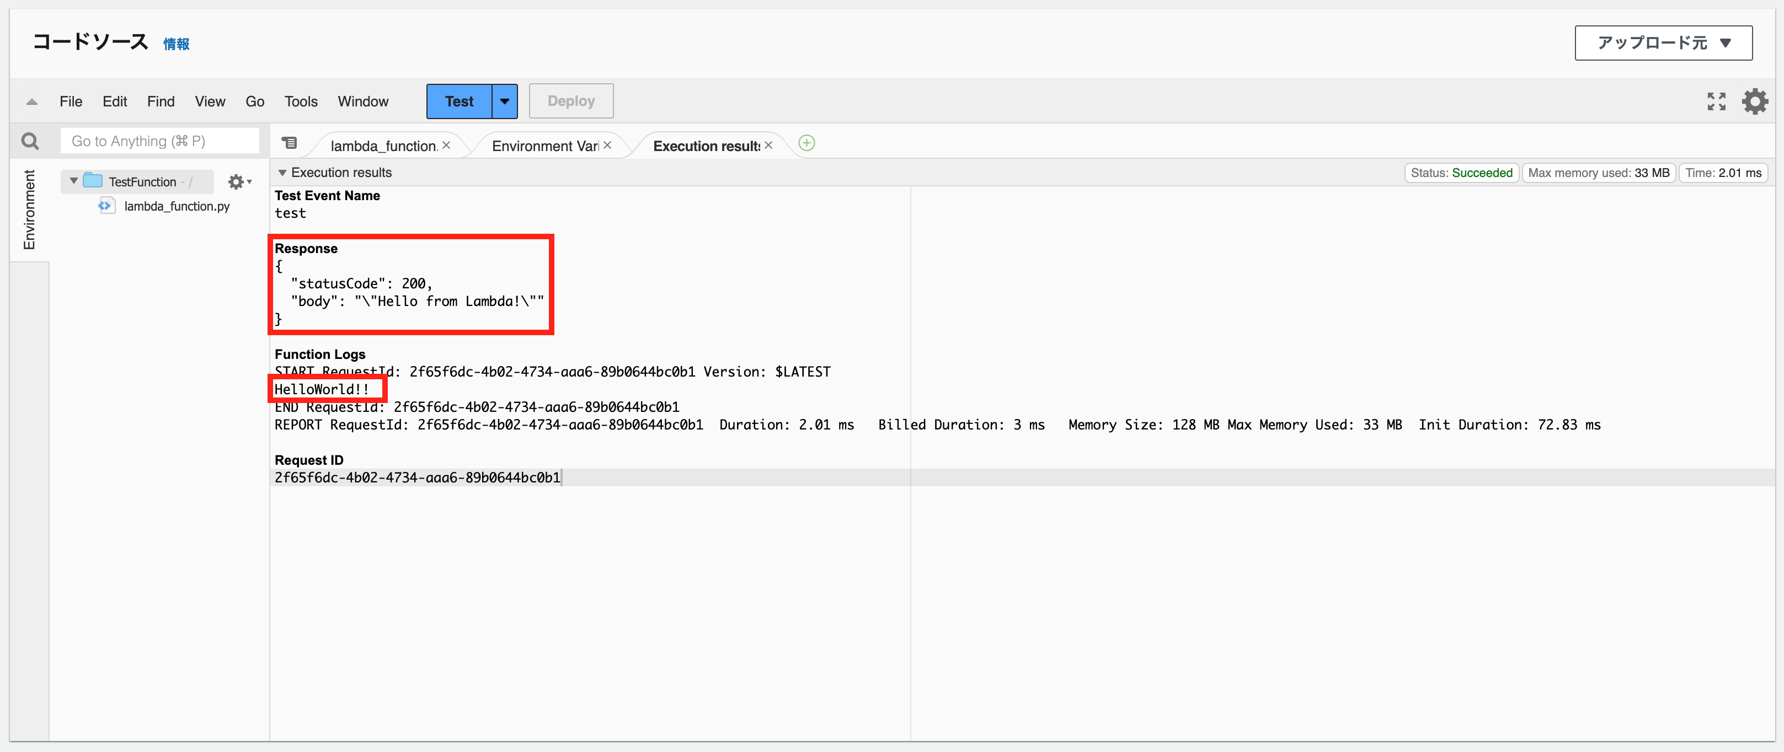Image resolution: width=1784 pixels, height=752 pixels.
Task: Open lambda_function.py in the file tree
Action: [176, 206]
